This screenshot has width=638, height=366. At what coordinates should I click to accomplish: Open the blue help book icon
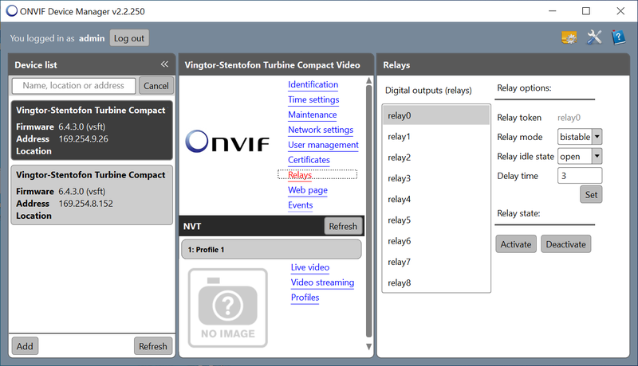[618, 37]
